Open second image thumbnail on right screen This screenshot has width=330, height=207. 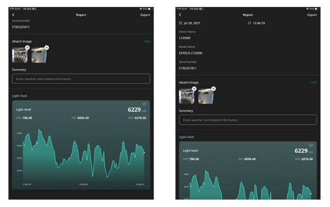(206, 96)
